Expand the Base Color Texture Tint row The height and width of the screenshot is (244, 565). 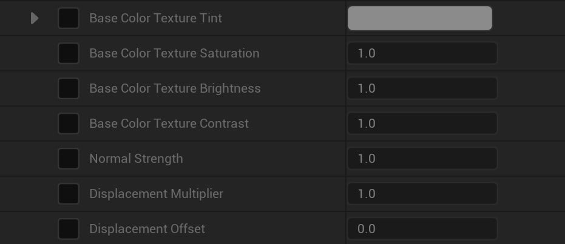pos(35,18)
